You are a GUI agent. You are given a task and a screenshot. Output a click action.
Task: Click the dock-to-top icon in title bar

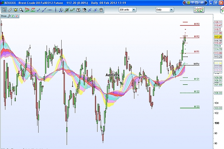click(x=193, y=3)
